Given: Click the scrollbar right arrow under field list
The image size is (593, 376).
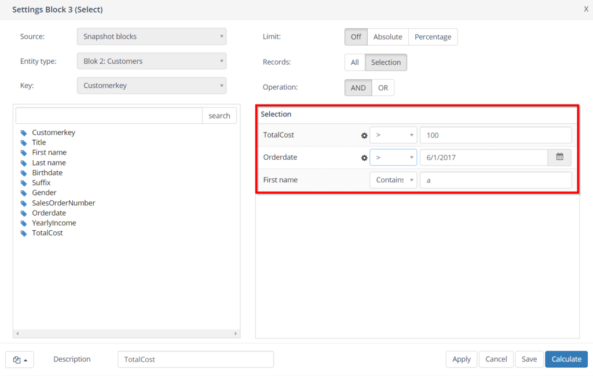Looking at the screenshot, I should pyautogui.click(x=236, y=334).
